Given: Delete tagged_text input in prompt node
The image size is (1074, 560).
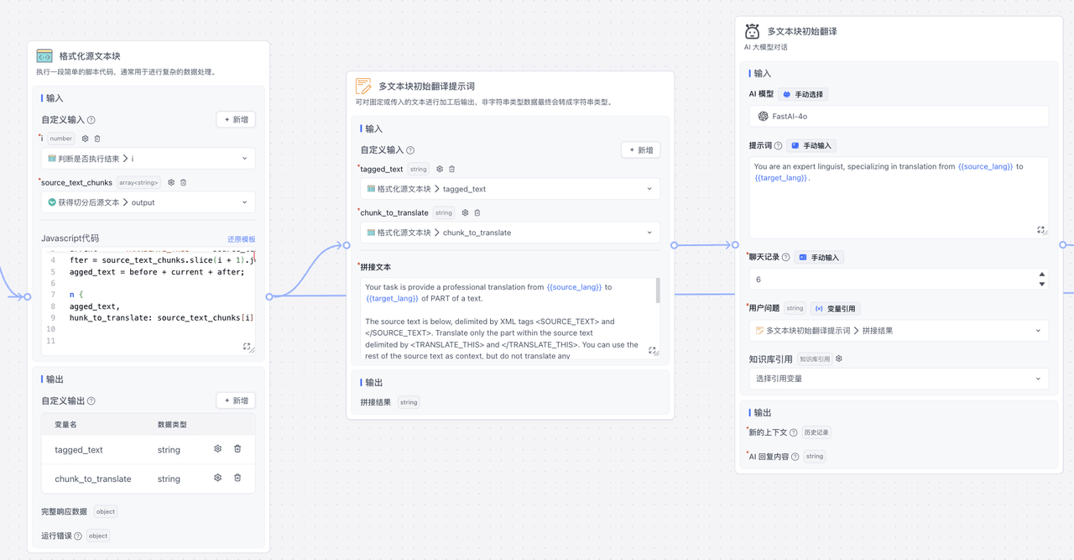Looking at the screenshot, I should click(451, 169).
